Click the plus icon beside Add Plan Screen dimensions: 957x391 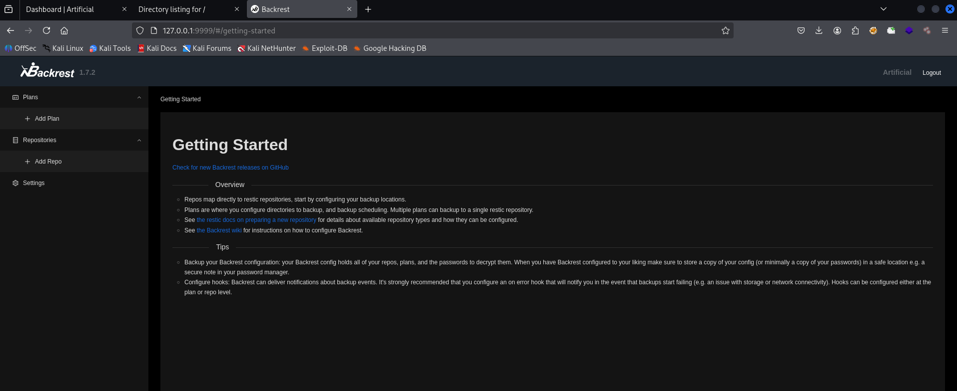(27, 119)
